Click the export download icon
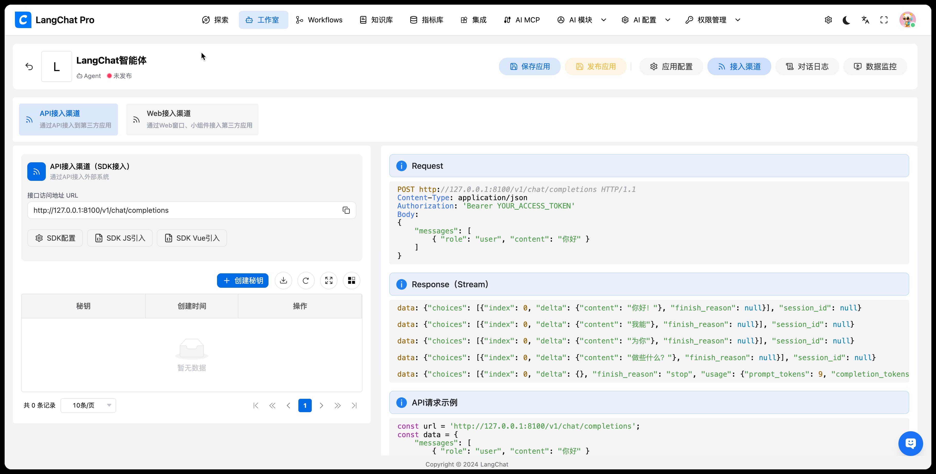Image resolution: width=936 pixels, height=474 pixels. 283,281
